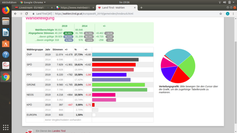
Task: Click EUROPA 2019 white bar
Action: click(x=94, y=115)
